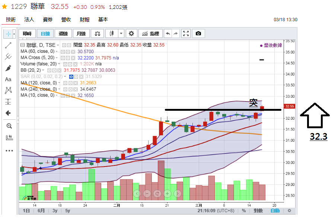Toggle visibility of Volume (false, 20)
This screenshot has height=223, width=335.
(x=65, y=64)
